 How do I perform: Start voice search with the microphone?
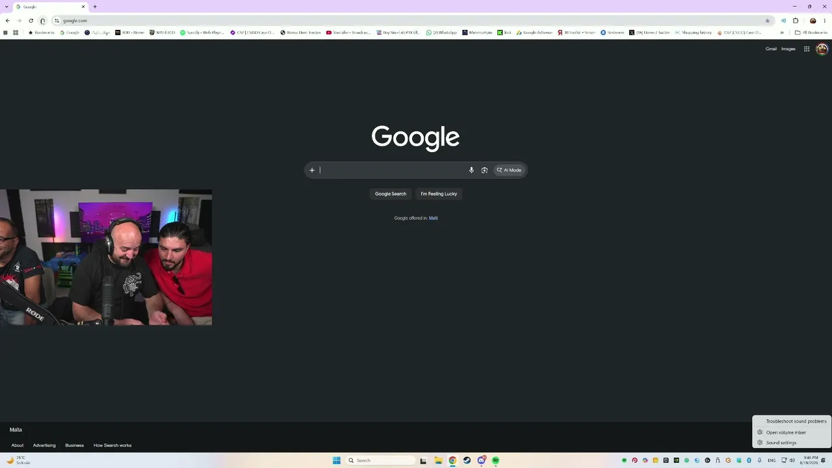(x=471, y=170)
